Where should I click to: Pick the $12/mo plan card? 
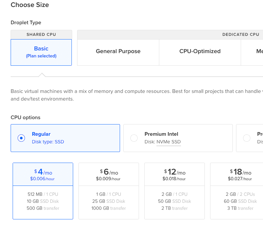175,191
